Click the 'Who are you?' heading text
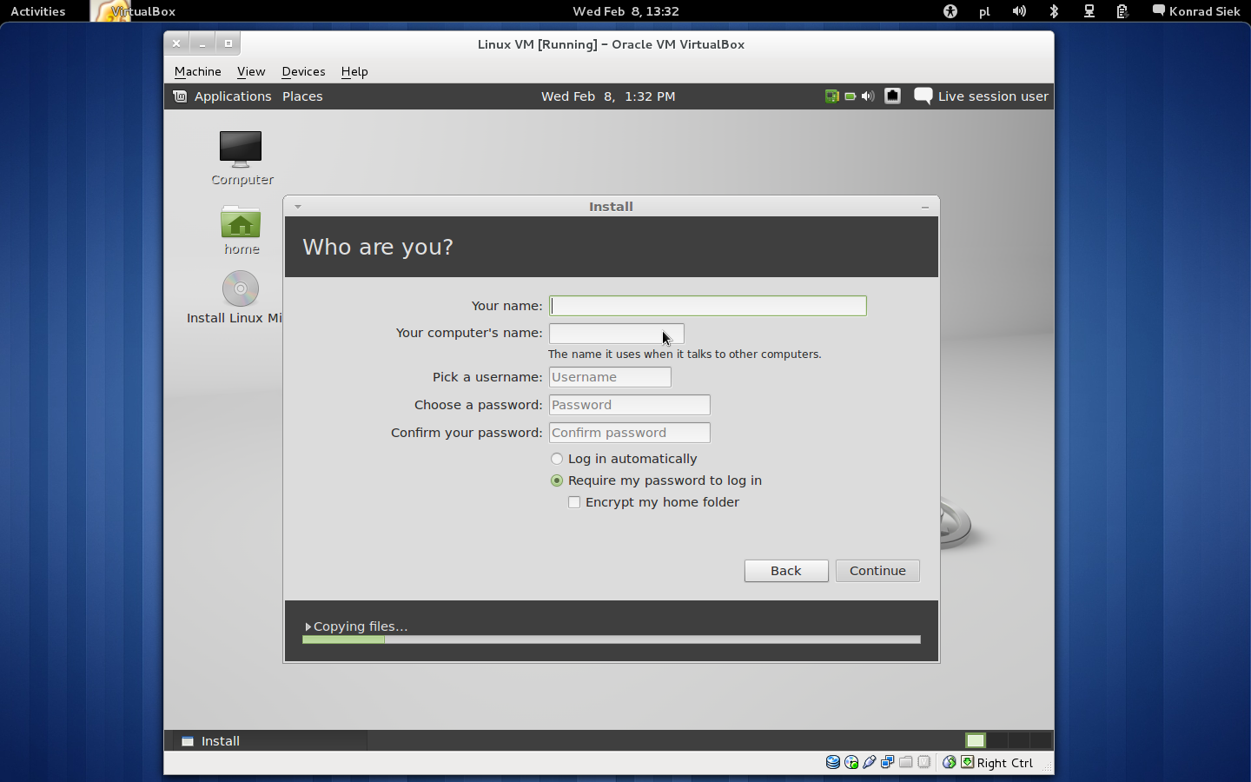 (378, 247)
